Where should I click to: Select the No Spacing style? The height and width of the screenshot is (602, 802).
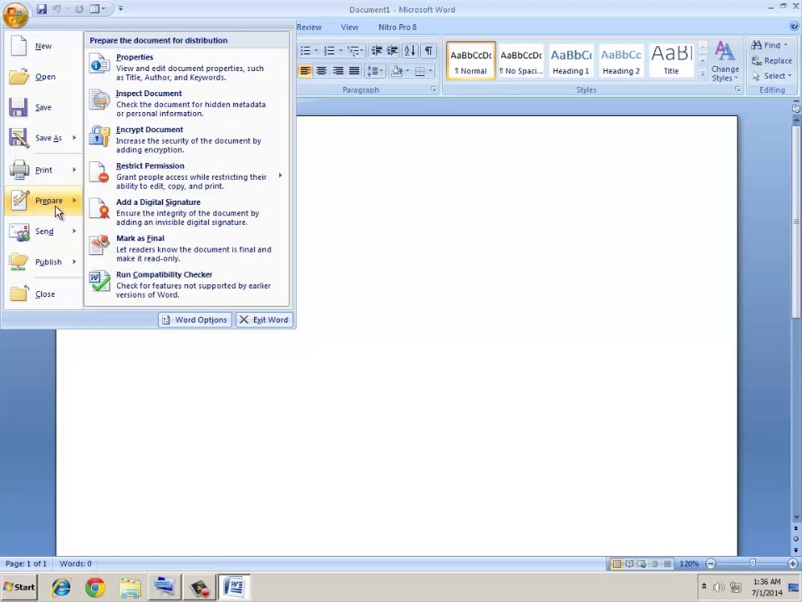[520, 61]
